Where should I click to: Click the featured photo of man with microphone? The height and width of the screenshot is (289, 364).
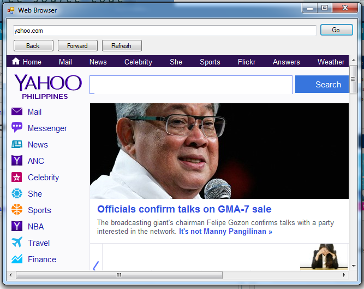click(219, 151)
